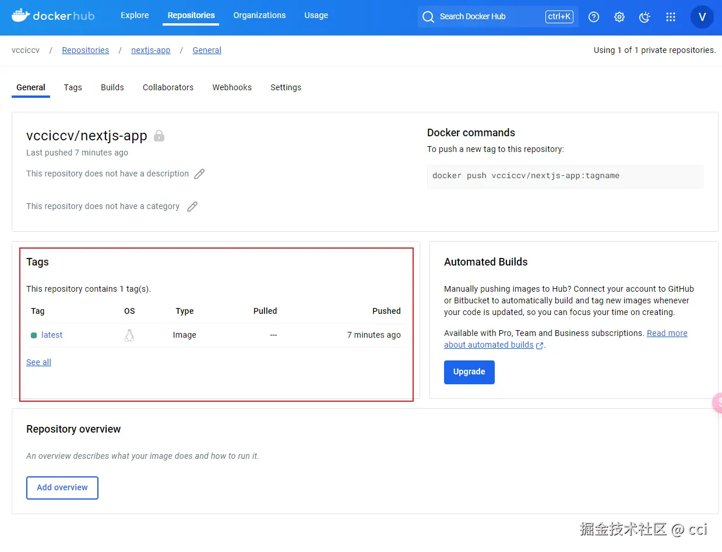Screen dimensions: 722x552
Task: Click the Linux penguin OS icon
Action: (129, 335)
